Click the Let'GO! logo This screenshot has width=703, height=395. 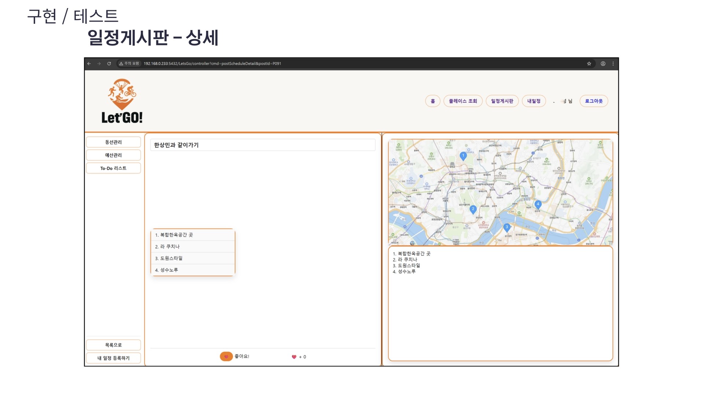pos(122,101)
